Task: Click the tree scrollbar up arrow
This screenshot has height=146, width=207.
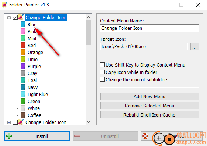Action: [88, 17]
